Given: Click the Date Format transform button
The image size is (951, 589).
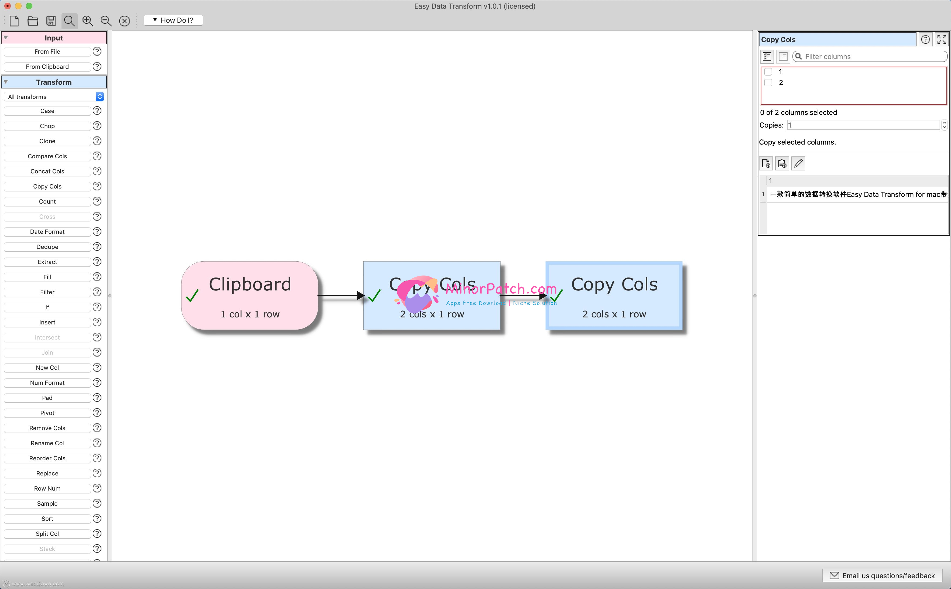Looking at the screenshot, I should [47, 232].
